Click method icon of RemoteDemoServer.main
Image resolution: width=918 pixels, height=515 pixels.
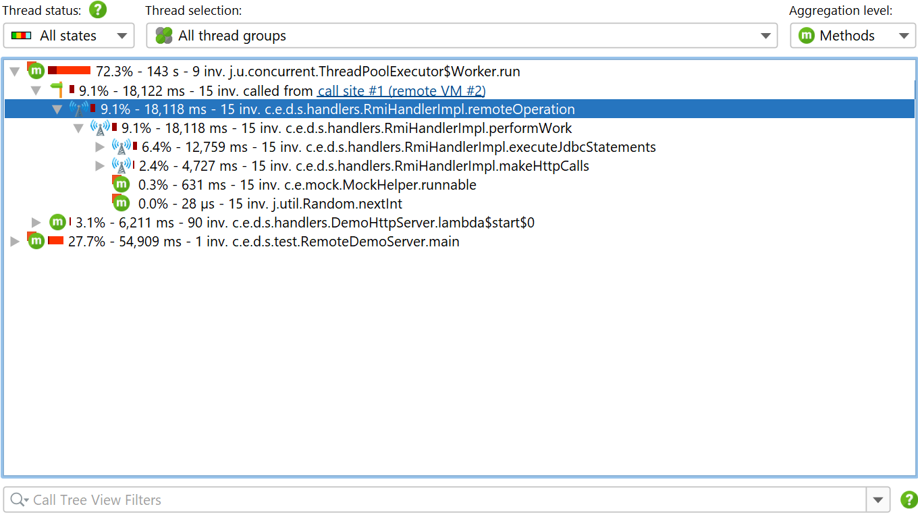[x=35, y=240]
